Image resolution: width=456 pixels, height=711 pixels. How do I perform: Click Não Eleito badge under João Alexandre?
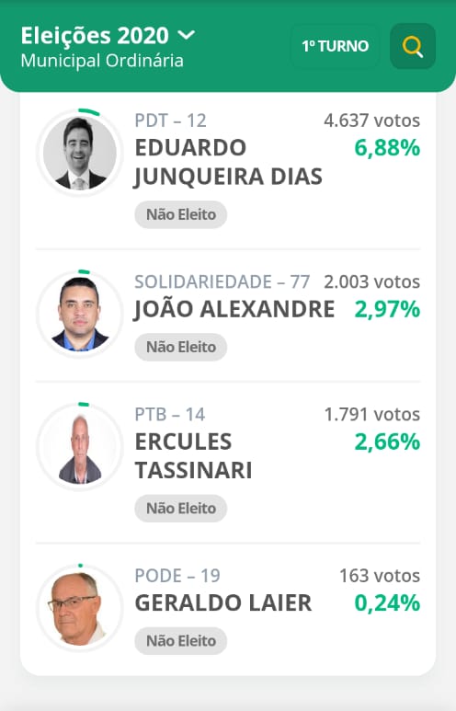(181, 347)
